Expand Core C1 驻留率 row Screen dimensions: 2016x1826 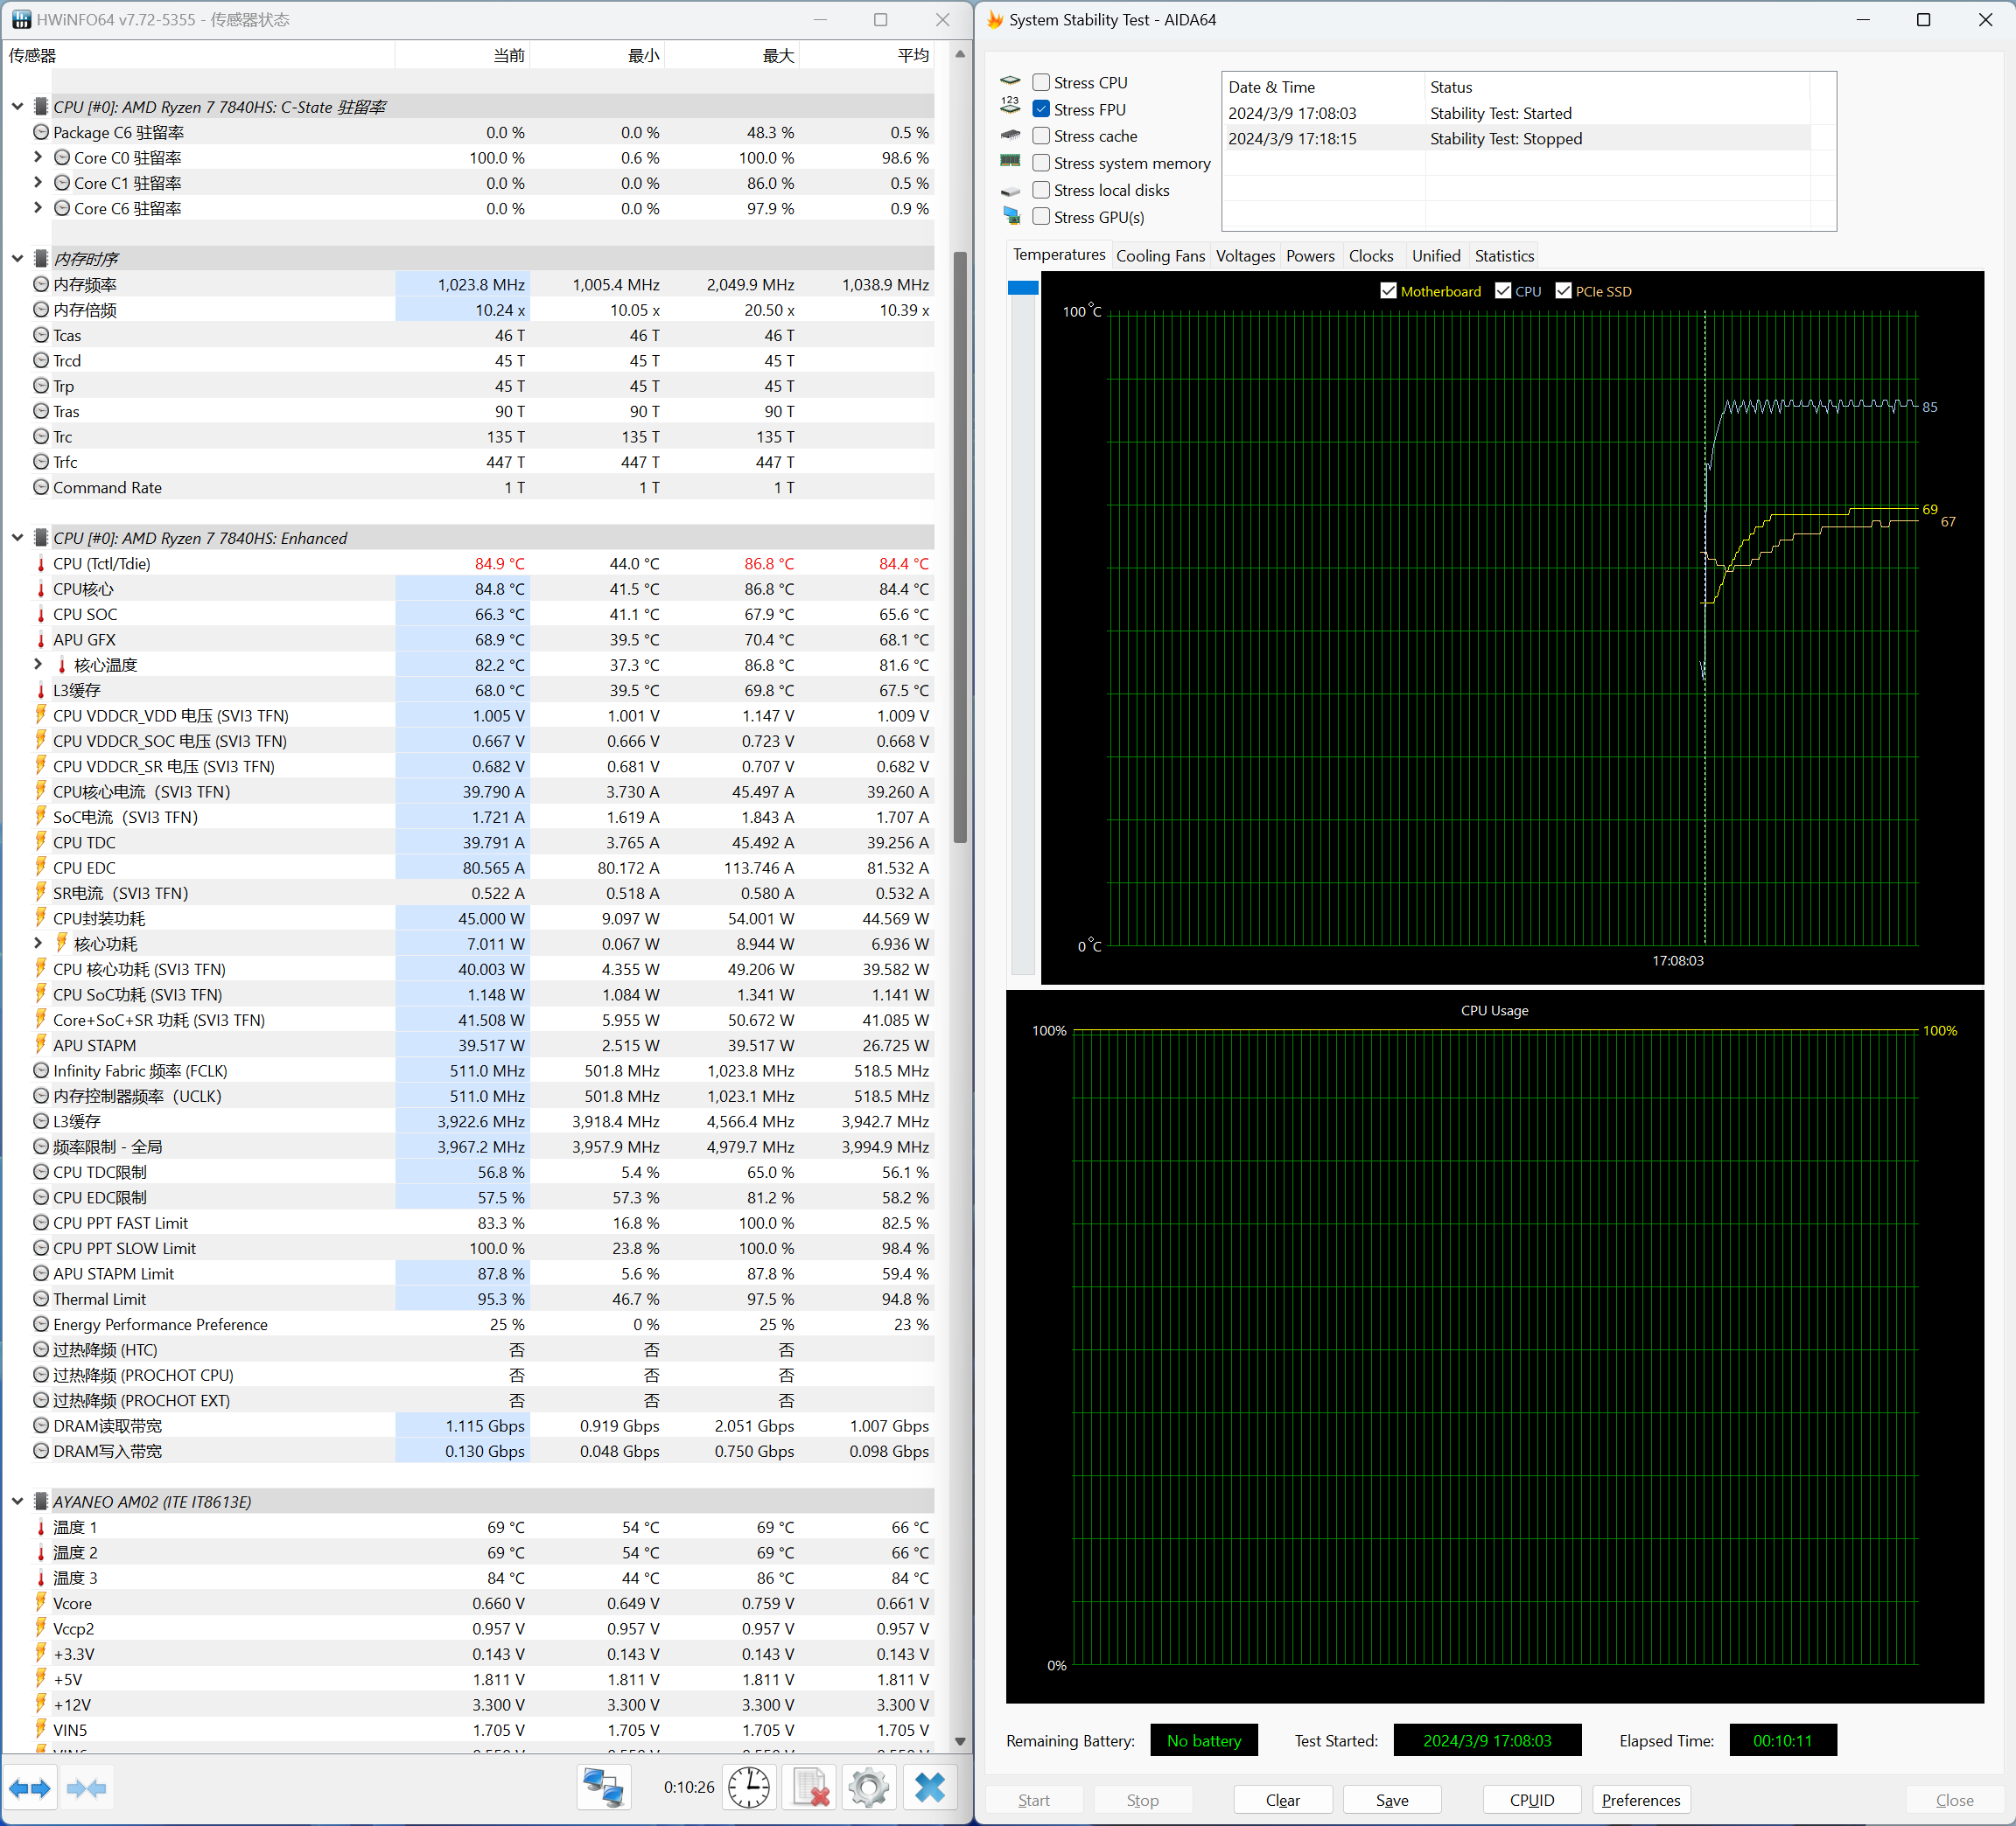pyautogui.click(x=38, y=183)
